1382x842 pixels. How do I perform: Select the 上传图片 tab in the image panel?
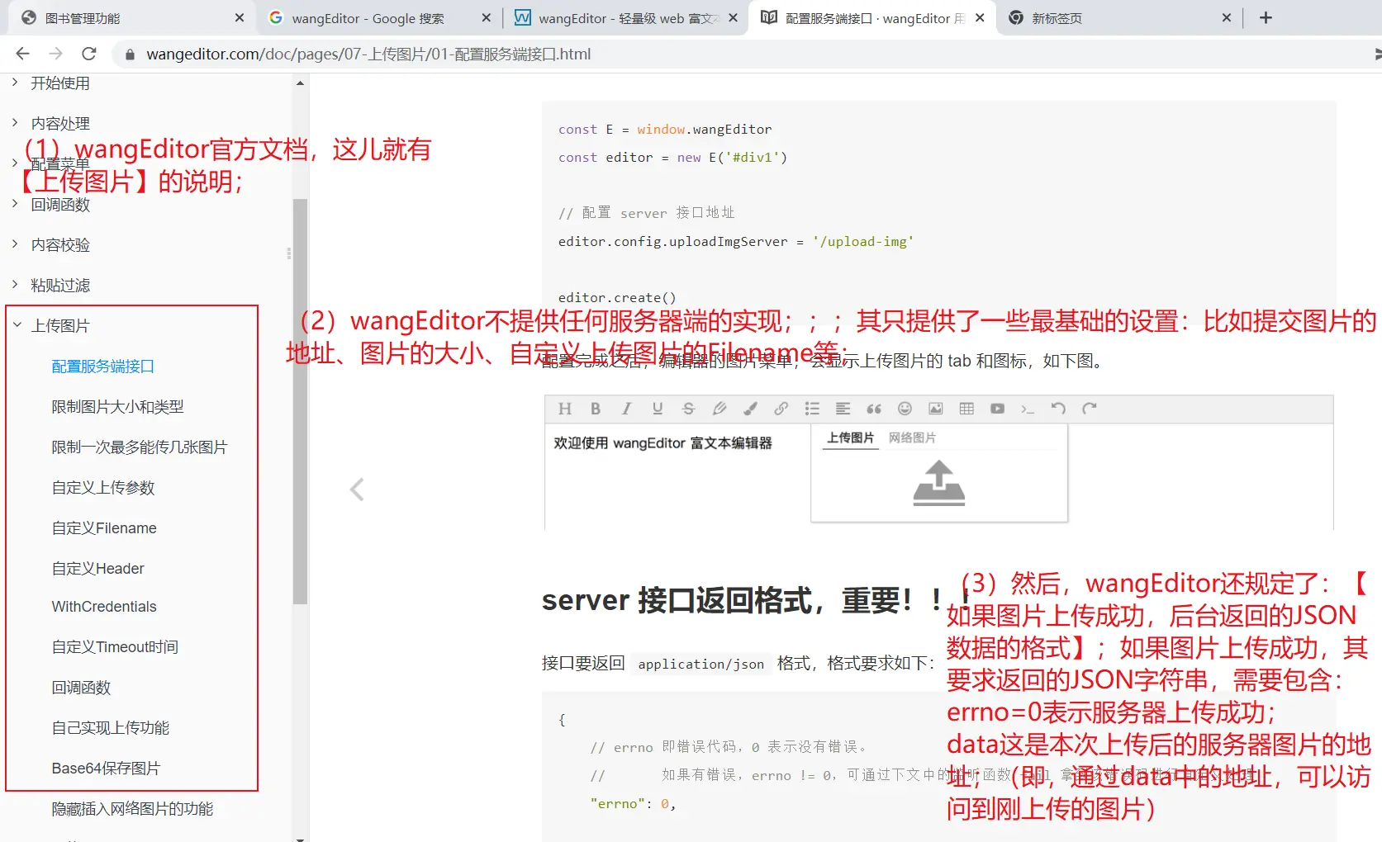(x=851, y=438)
